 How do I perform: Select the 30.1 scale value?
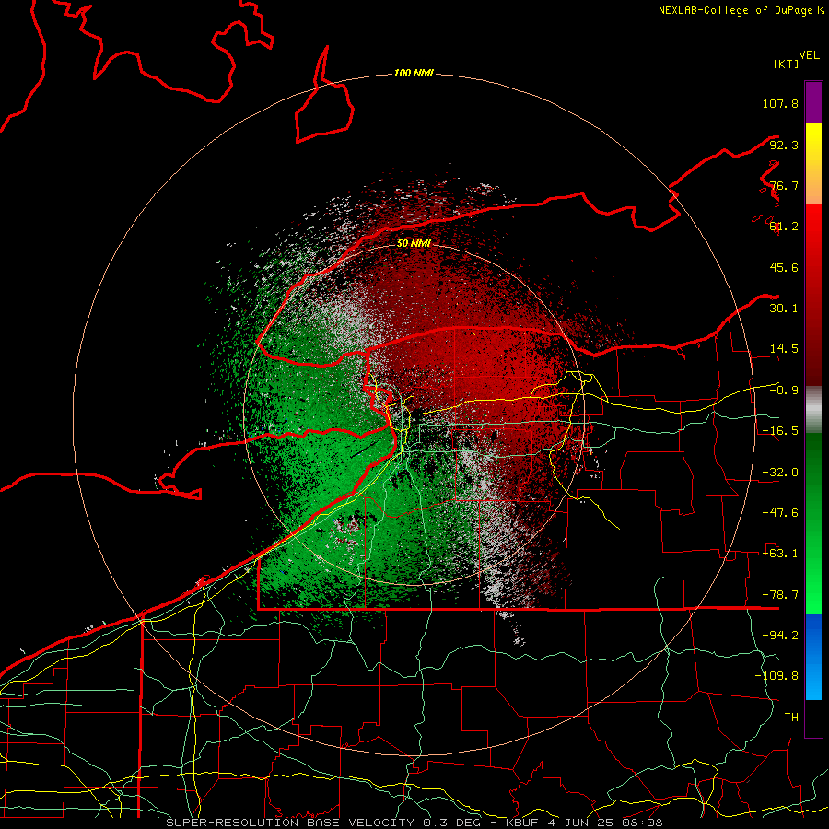click(784, 309)
